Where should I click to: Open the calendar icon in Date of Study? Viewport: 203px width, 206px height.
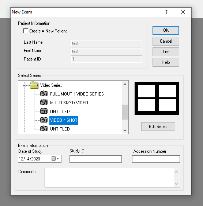[53, 159]
